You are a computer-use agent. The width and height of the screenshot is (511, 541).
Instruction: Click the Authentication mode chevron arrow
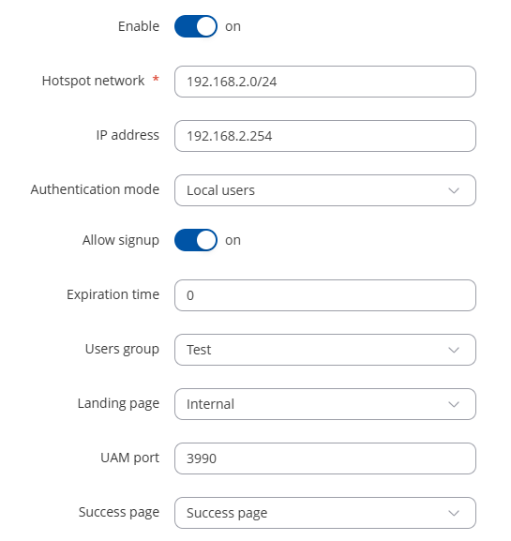(x=454, y=190)
